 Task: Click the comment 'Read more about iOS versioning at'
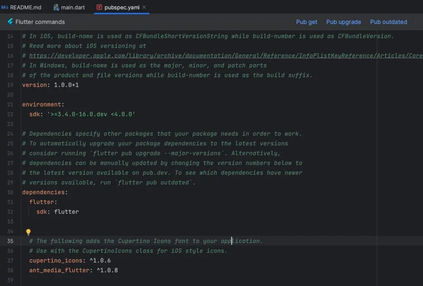click(x=84, y=46)
